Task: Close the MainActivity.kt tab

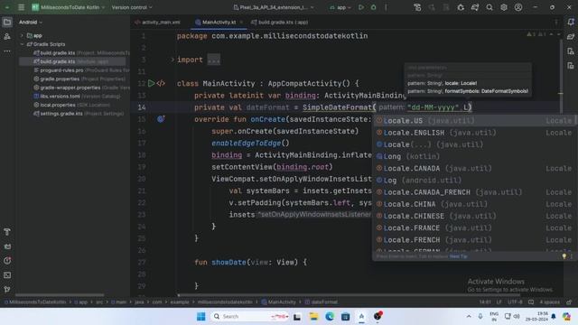Action: (x=241, y=22)
